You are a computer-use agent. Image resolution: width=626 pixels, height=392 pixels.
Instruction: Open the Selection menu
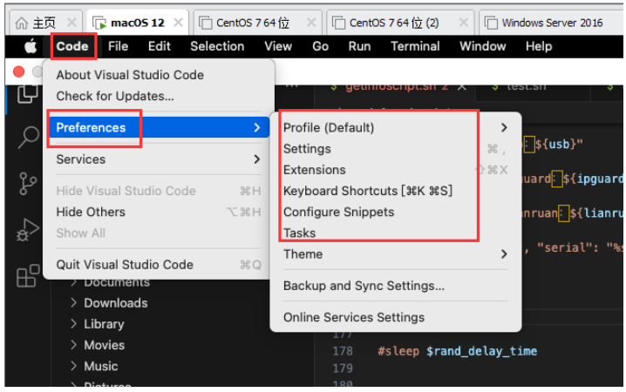[217, 46]
